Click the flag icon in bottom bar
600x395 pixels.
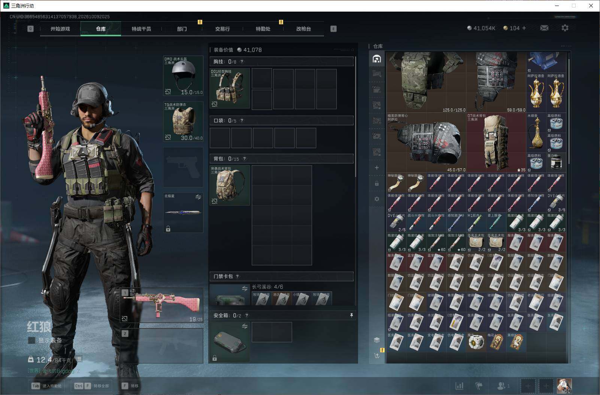click(479, 386)
